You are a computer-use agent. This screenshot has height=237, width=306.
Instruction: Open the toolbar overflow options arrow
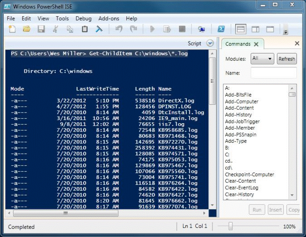pos(285,32)
